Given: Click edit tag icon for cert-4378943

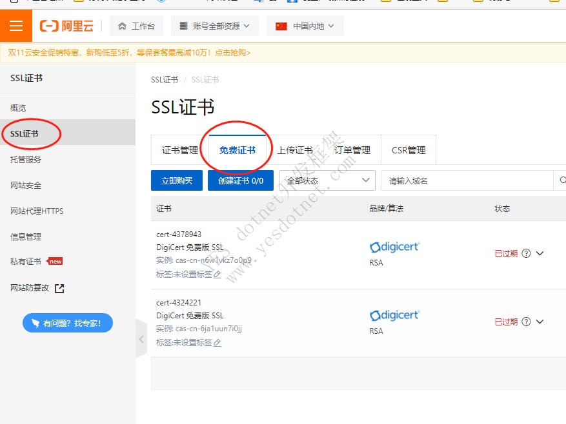Looking at the screenshot, I should (217, 275).
